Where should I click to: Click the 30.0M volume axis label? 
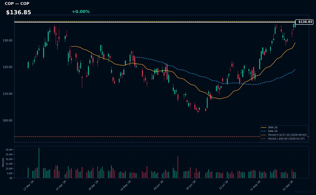[x=9, y=150]
